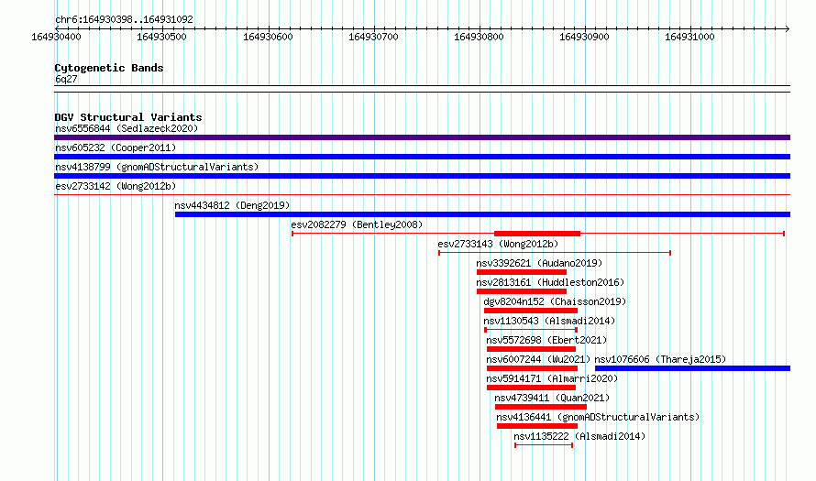Open the nsv1076606 (Thareja2015) label
The width and height of the screenshot is (816, 481).
pos(660,359)
